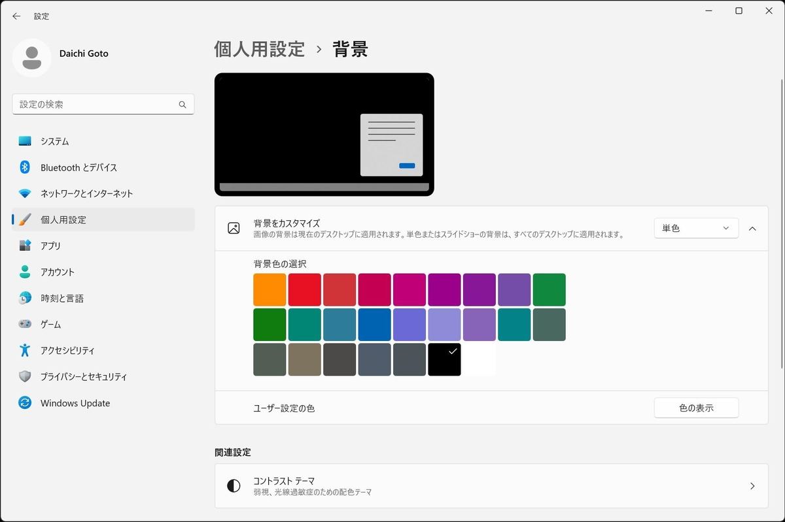Click the black desktop preview thumbnail
This screenshot has height=522, width=785.
[x=324, y=134]
